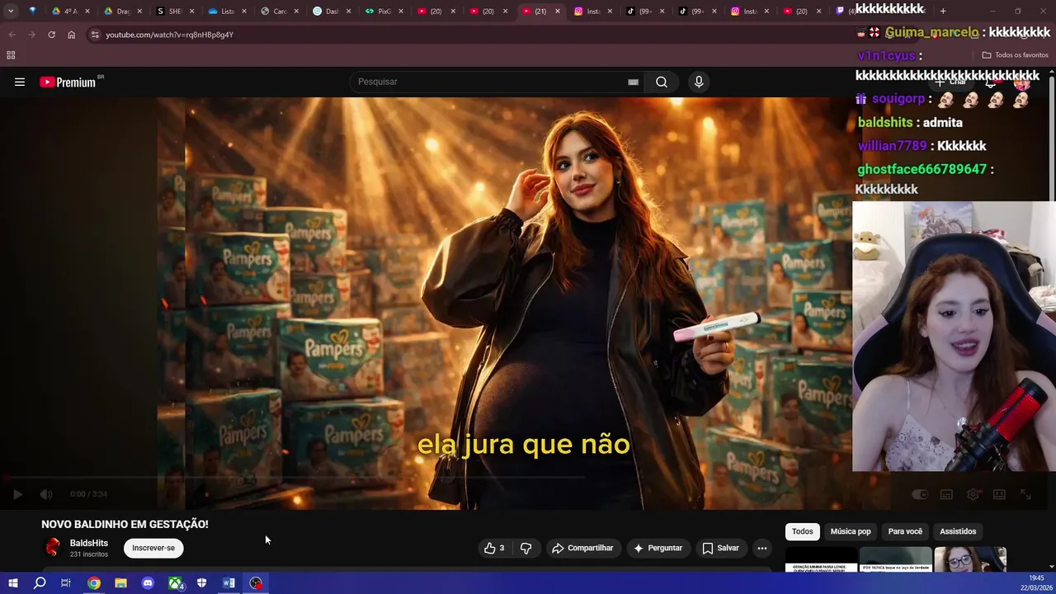Open the player settings gear
Viewport: 1056px width, 594px height.
(973, 494)
